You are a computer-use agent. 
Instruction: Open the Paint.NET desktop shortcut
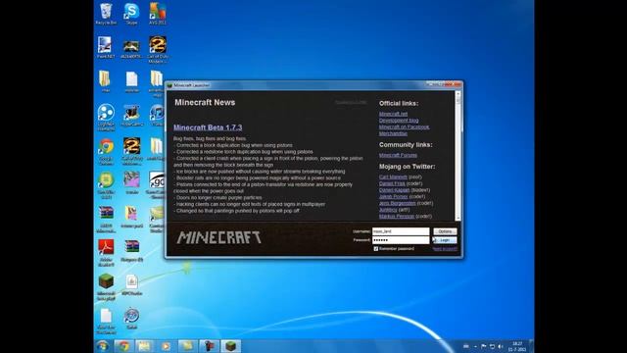pos(106,47)
